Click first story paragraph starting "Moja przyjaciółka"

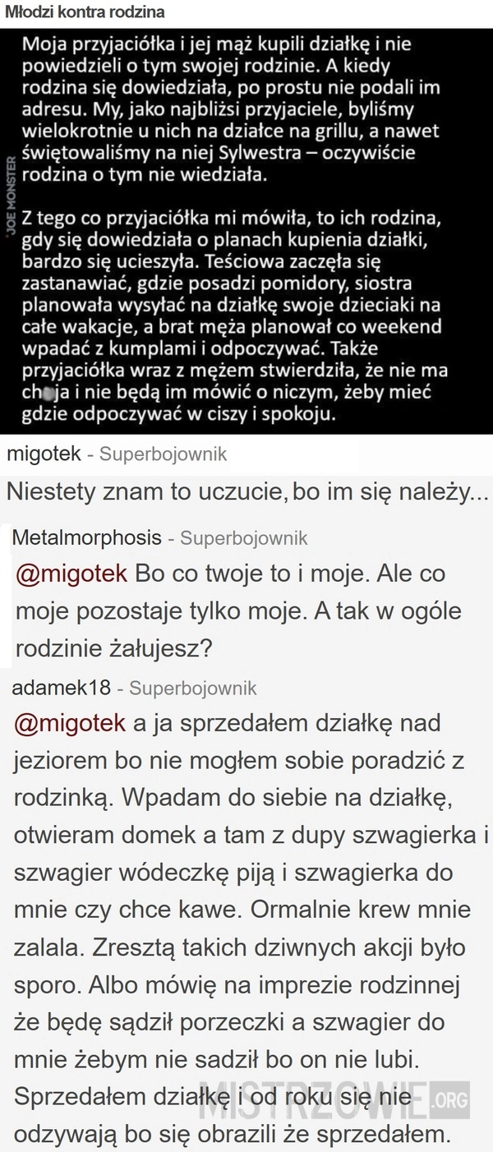click(232, 109)
